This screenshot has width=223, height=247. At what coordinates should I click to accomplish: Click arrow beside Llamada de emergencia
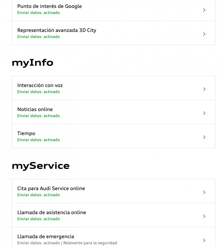point(204,240)
